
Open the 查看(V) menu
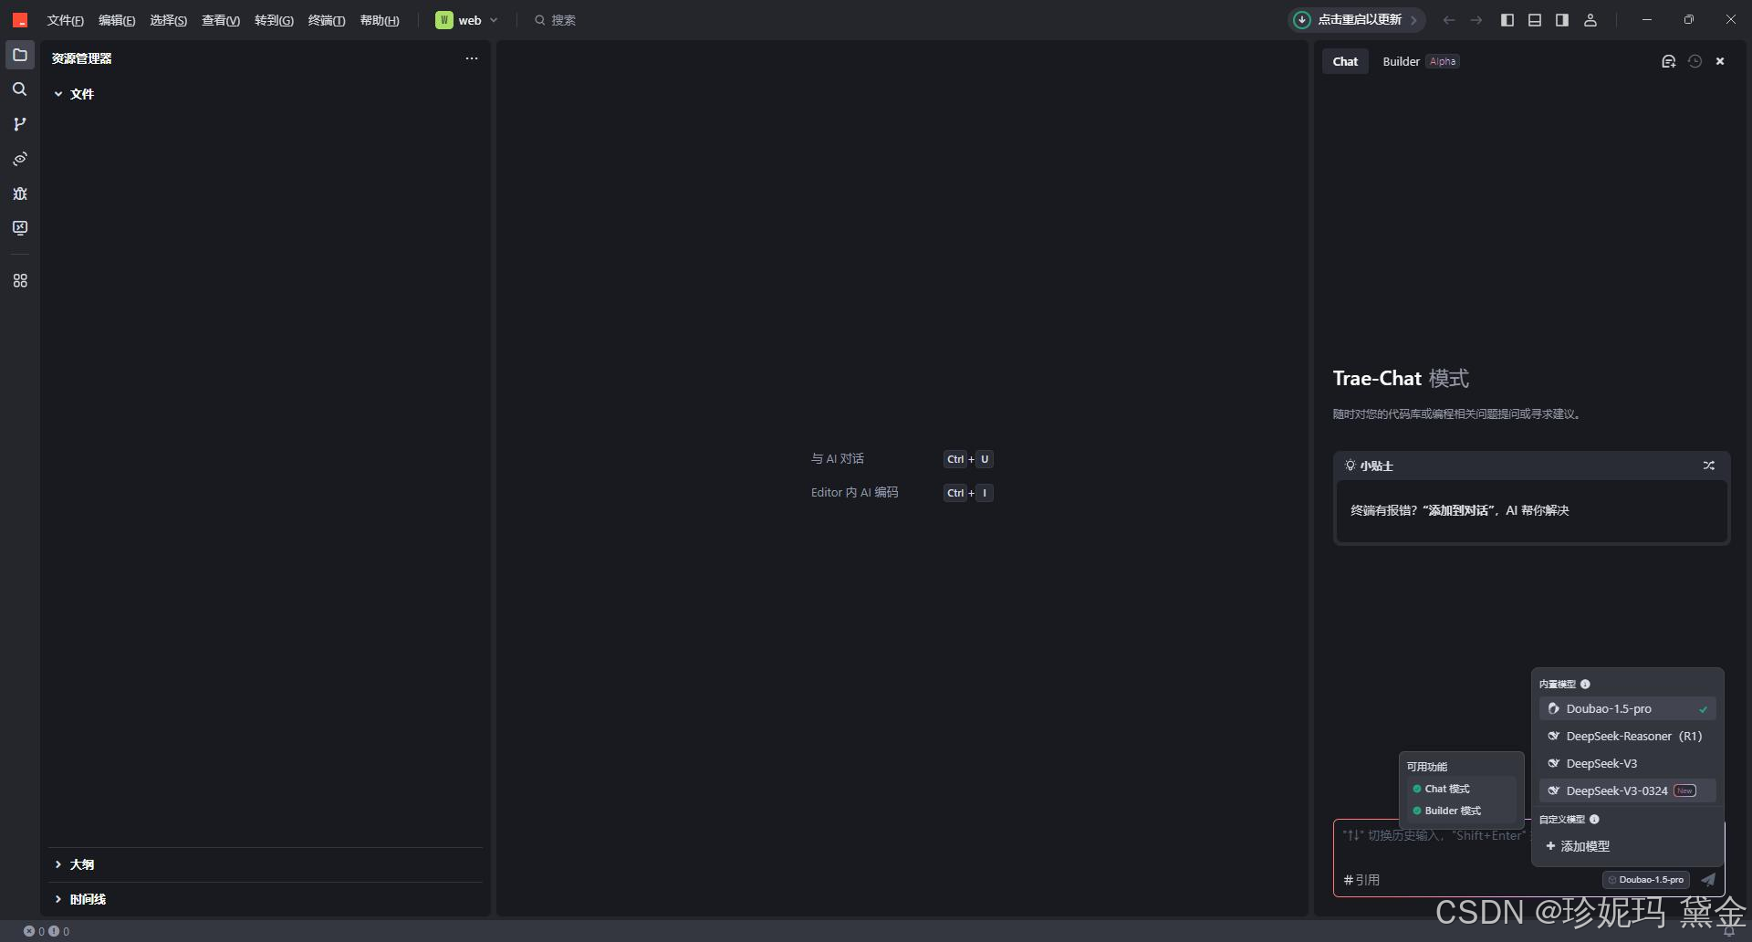(221, 20)
